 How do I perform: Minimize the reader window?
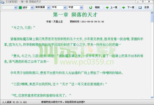(138, 2)
